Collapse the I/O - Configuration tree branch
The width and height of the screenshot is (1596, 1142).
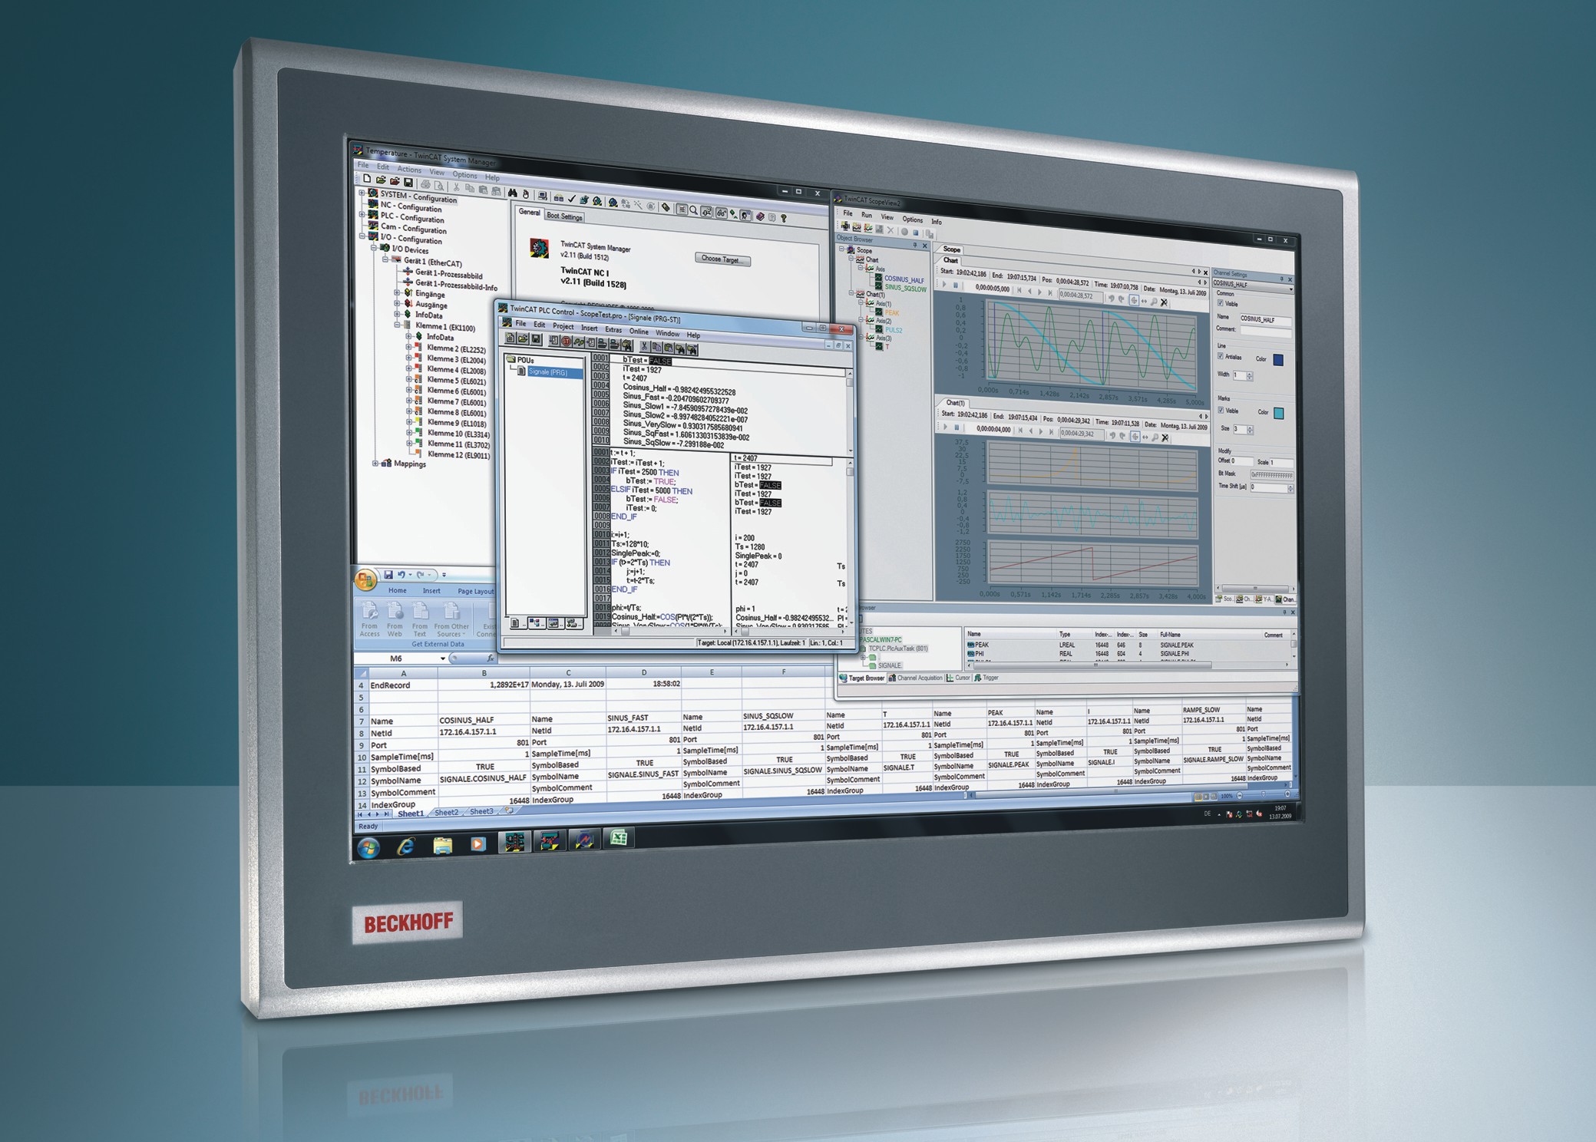[x=362, y=235]
